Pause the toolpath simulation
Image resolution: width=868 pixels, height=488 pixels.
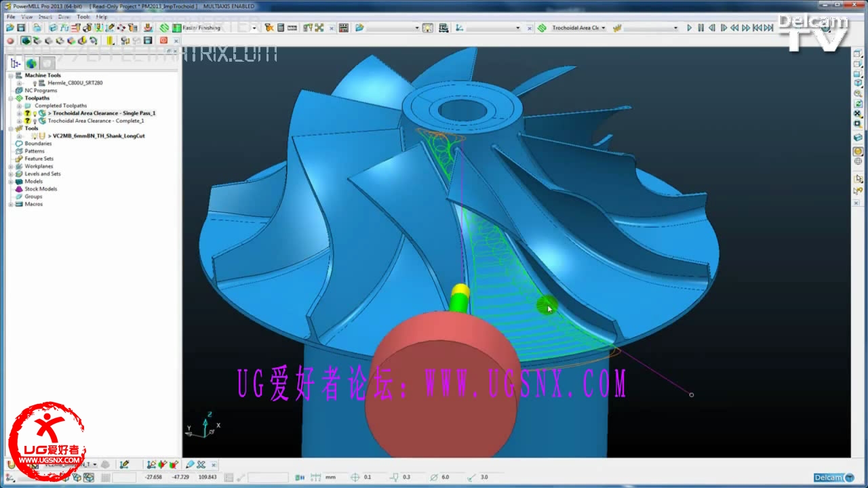point(701,28)
